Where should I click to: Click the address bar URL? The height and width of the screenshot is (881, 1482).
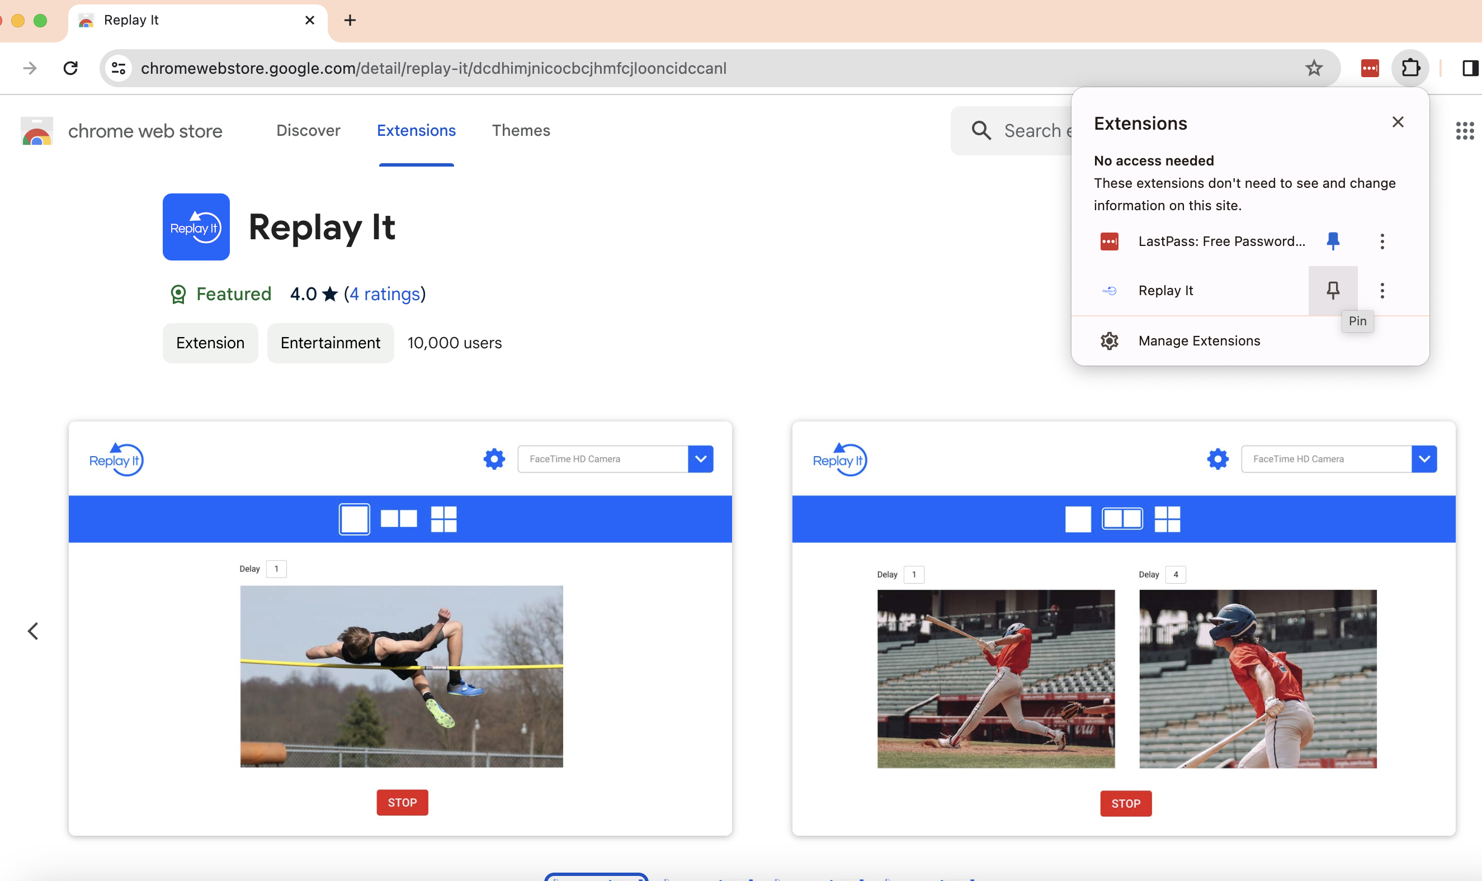[x=433, y=68]
